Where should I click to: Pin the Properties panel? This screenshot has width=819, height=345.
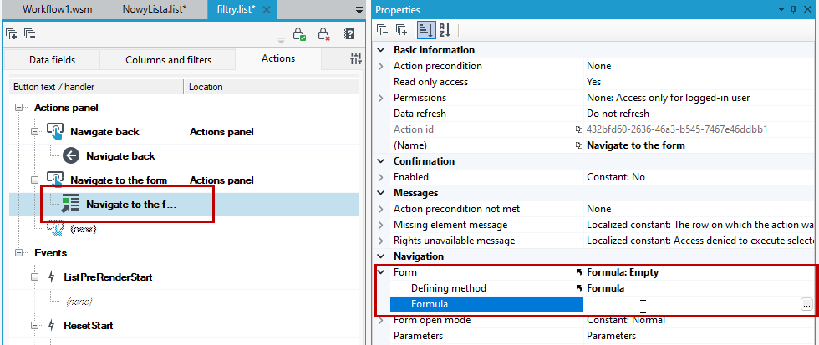coord(794,9)
